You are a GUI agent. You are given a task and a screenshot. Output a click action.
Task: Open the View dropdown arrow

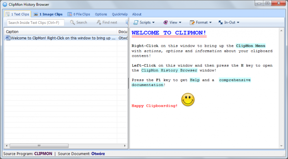point(180,23)
